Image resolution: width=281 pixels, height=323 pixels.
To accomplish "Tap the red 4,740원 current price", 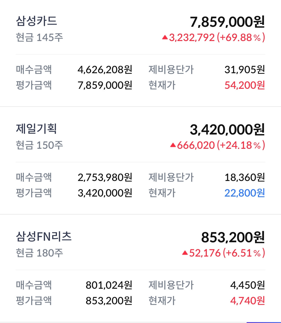I will [x=247, y=301].
